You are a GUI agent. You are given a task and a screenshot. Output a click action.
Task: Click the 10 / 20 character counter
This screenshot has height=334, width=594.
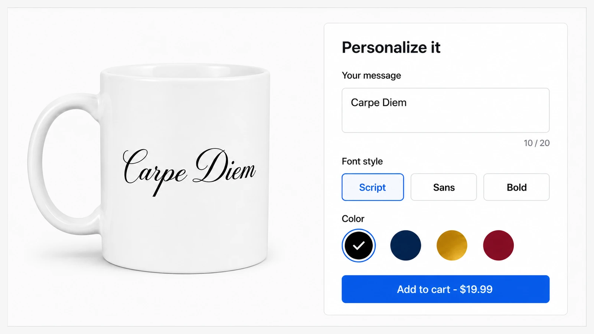coord(536,143)
